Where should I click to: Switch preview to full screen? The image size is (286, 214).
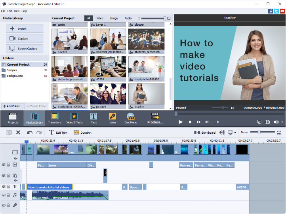[259, 122]
